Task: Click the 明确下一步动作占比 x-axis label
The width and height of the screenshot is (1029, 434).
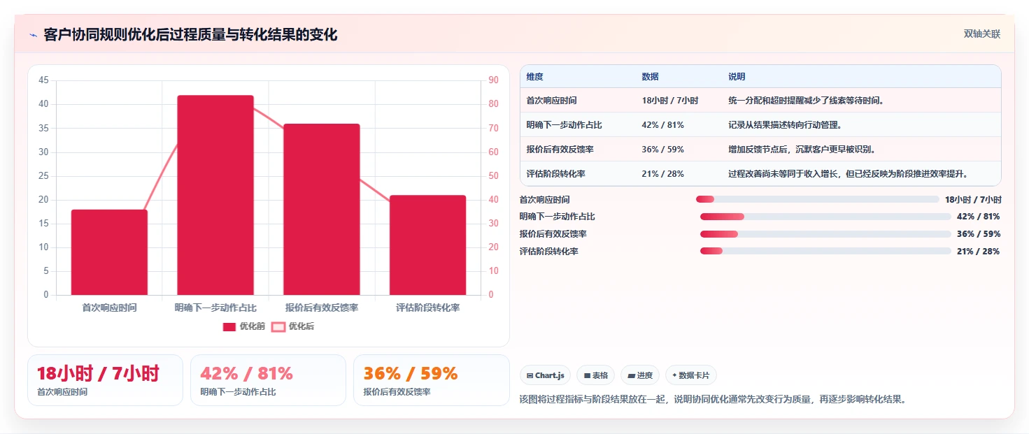Action: click(x=215, y=308)
